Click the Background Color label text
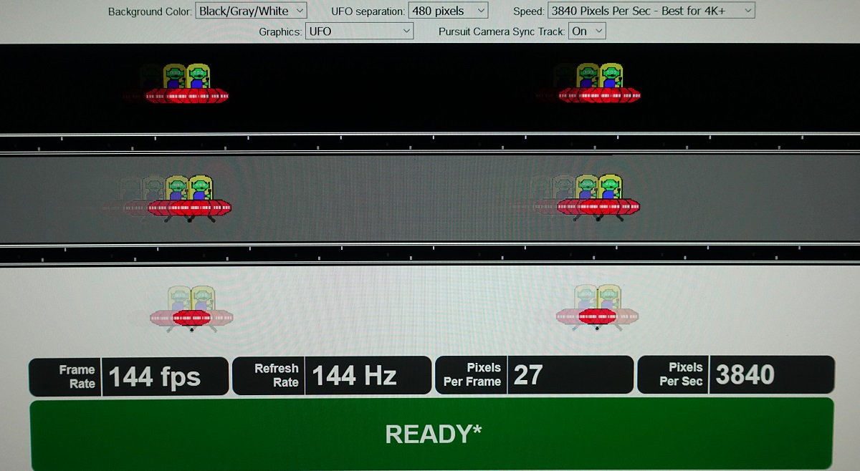Screen dimensions: 860x471 (150, 11)
